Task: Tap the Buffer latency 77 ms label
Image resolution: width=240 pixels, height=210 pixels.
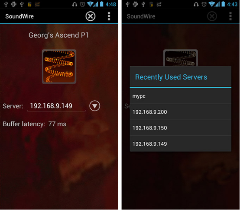Action: click(x=34, y=124)
